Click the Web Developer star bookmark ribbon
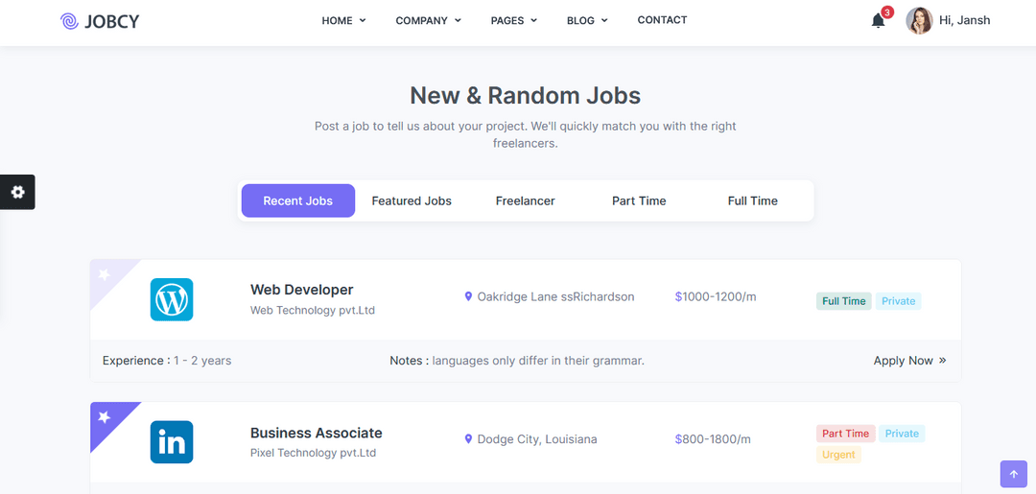 (105, 275)
